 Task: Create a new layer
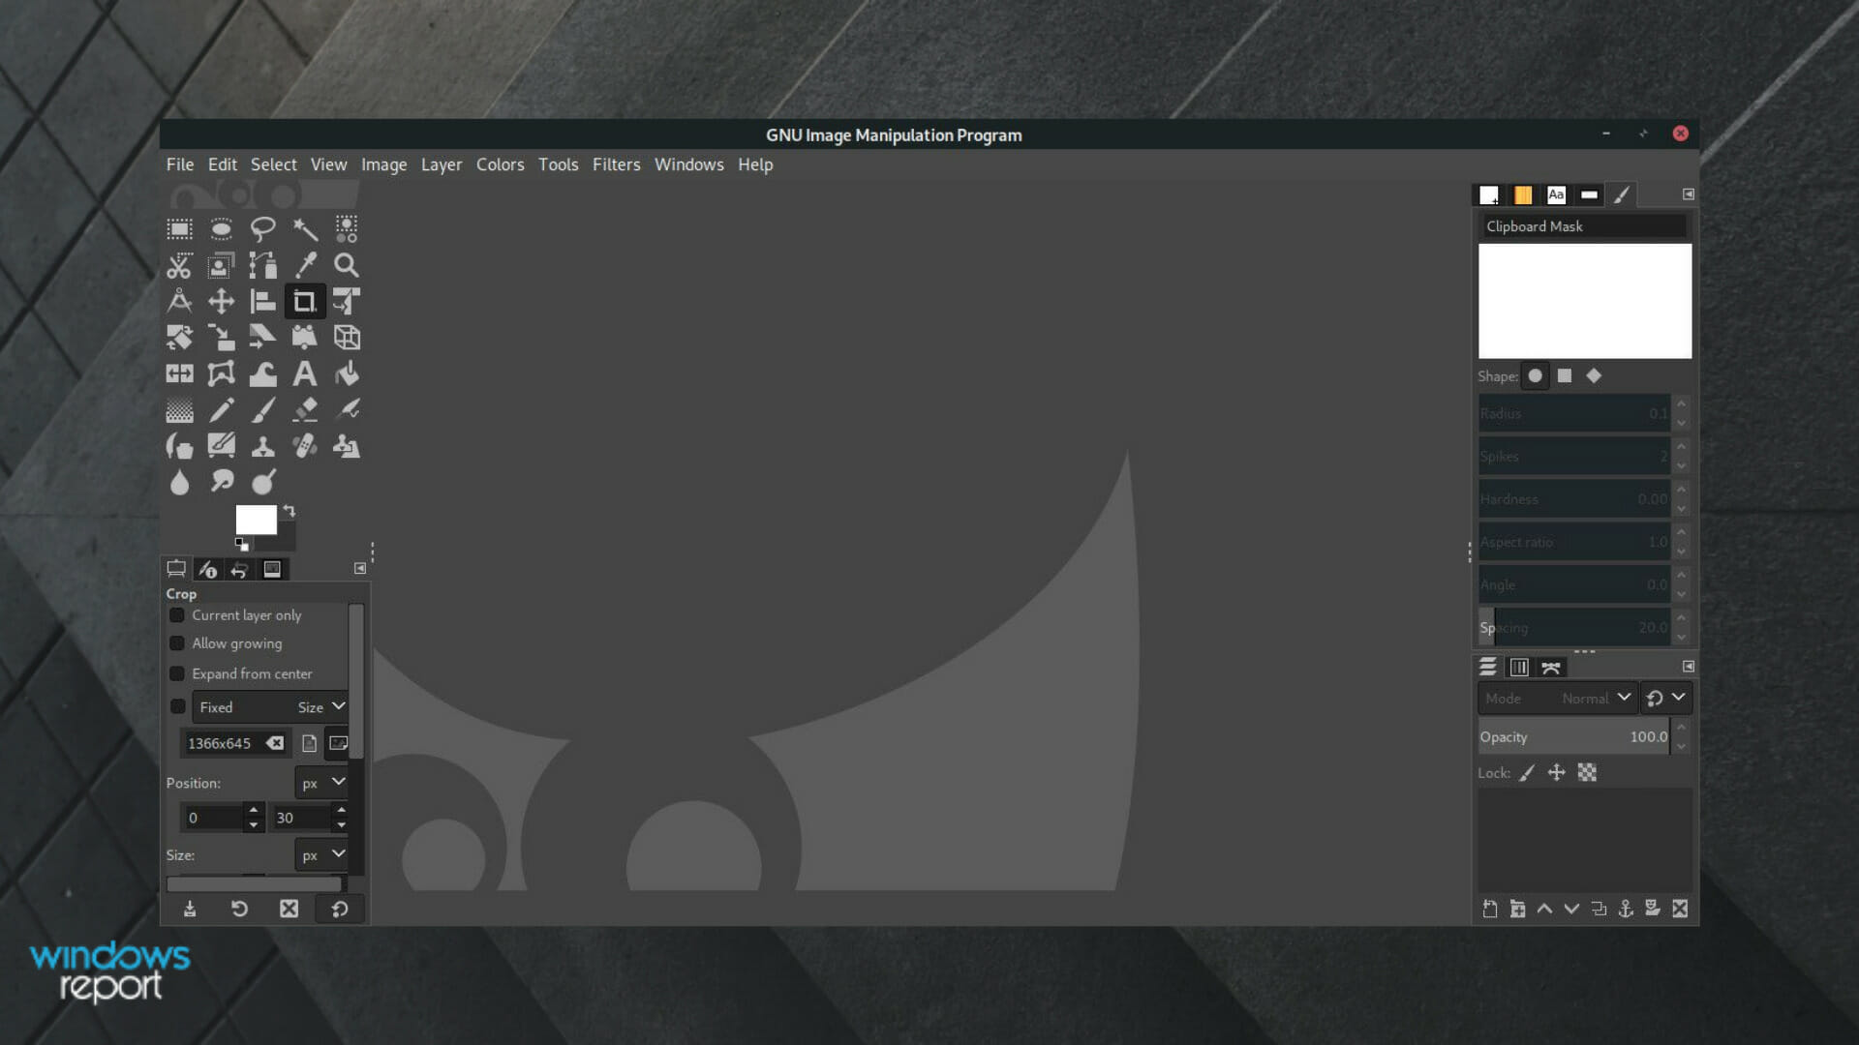[1490, 909]
